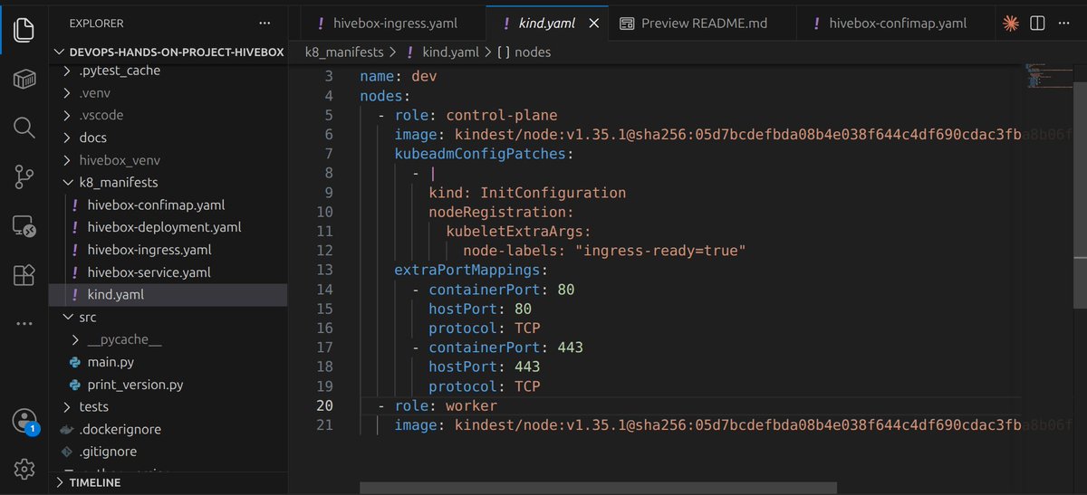This screenshot has height=495, width=1087.
Task: Open the Extensions view
Action: coord(24,274)
